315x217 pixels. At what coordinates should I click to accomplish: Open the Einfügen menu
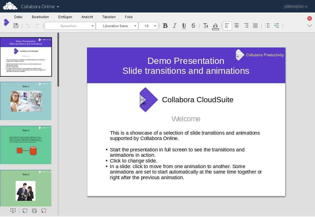pos(65,17)
